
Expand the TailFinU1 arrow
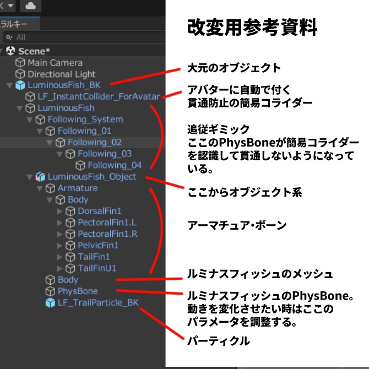point(60,268)
